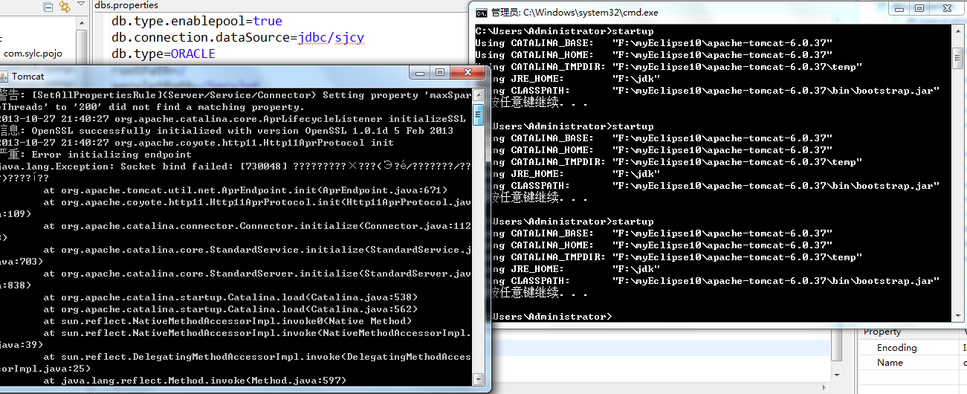Click the db.type.enablepool=true line
This screenshot has height=394, width=967.
(x=197, y=21)
